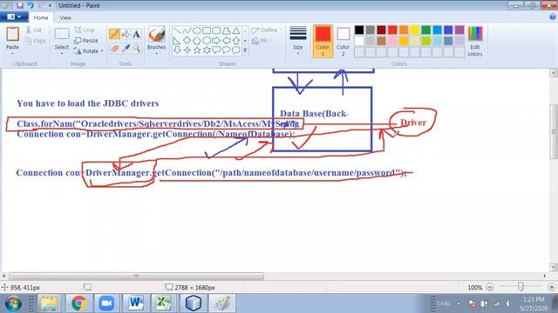Pick the yellow color swatch

(x=415, y=30)
